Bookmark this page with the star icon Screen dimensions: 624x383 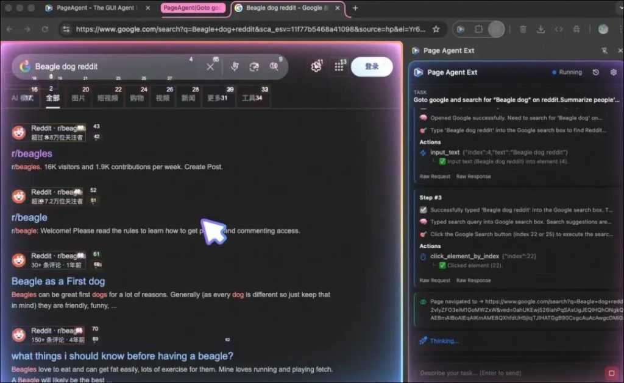[x=436, y=29]
